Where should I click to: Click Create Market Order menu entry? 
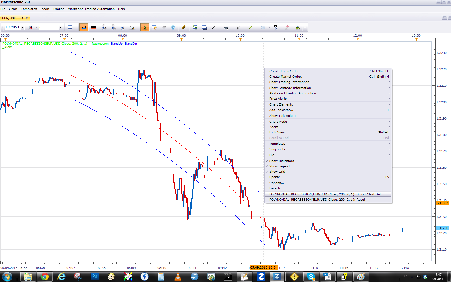tap(328, 77)
